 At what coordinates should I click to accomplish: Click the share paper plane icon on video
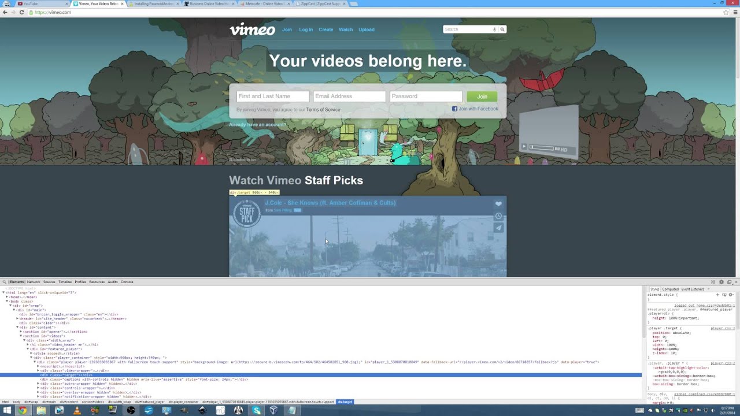coord(498,228)
